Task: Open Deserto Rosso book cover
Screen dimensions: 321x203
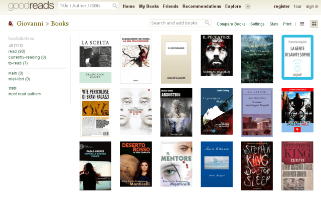Action: point(136,164)
